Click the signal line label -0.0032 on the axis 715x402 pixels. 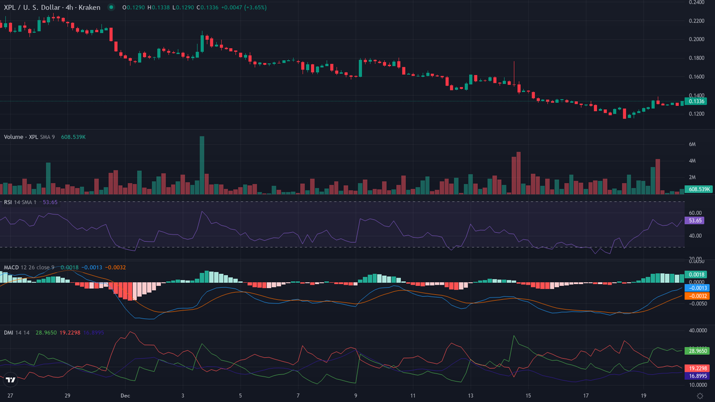[697, 295]
